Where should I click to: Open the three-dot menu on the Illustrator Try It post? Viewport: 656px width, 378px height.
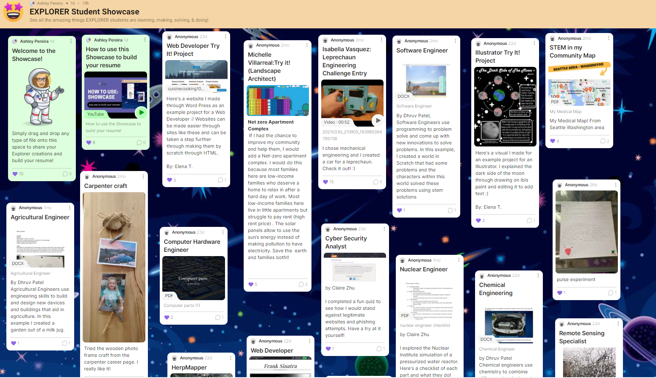pos(533,43)
